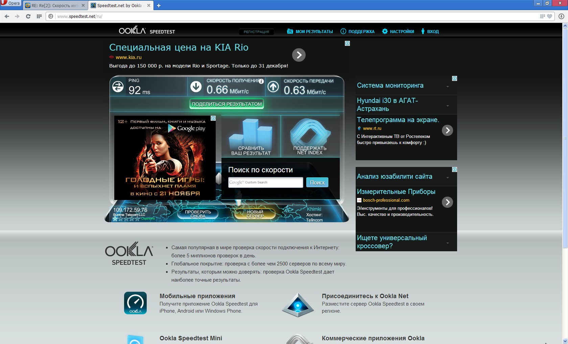Screen dimensions: 568x344
Task: Select the Speedtest.net by Ookla tab
Action: click(x=121, y=5)
